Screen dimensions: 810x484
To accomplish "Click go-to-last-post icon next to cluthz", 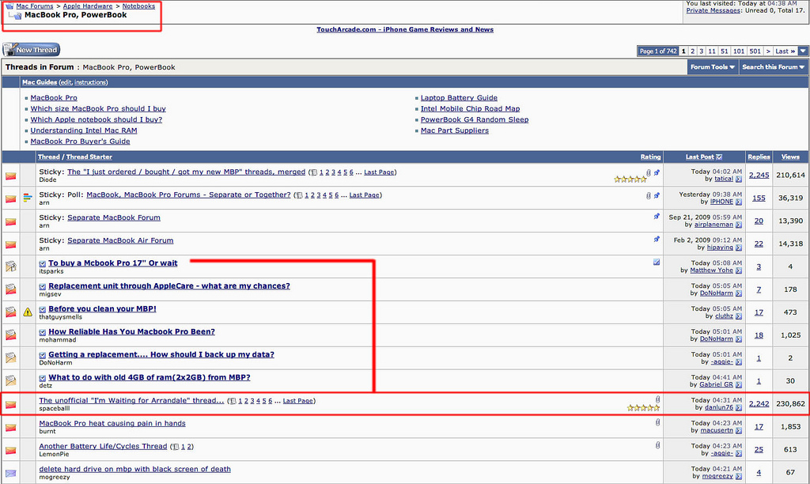I will tap(739, 316).
